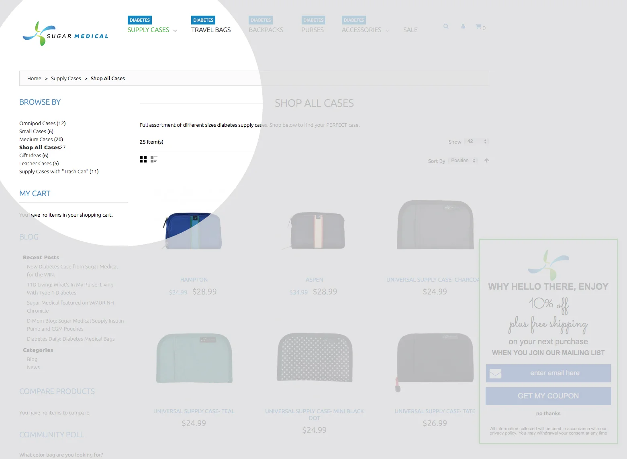The image size is (627, 459).
Task: Open the Travel Bags menu item
Action: point(211,30)
